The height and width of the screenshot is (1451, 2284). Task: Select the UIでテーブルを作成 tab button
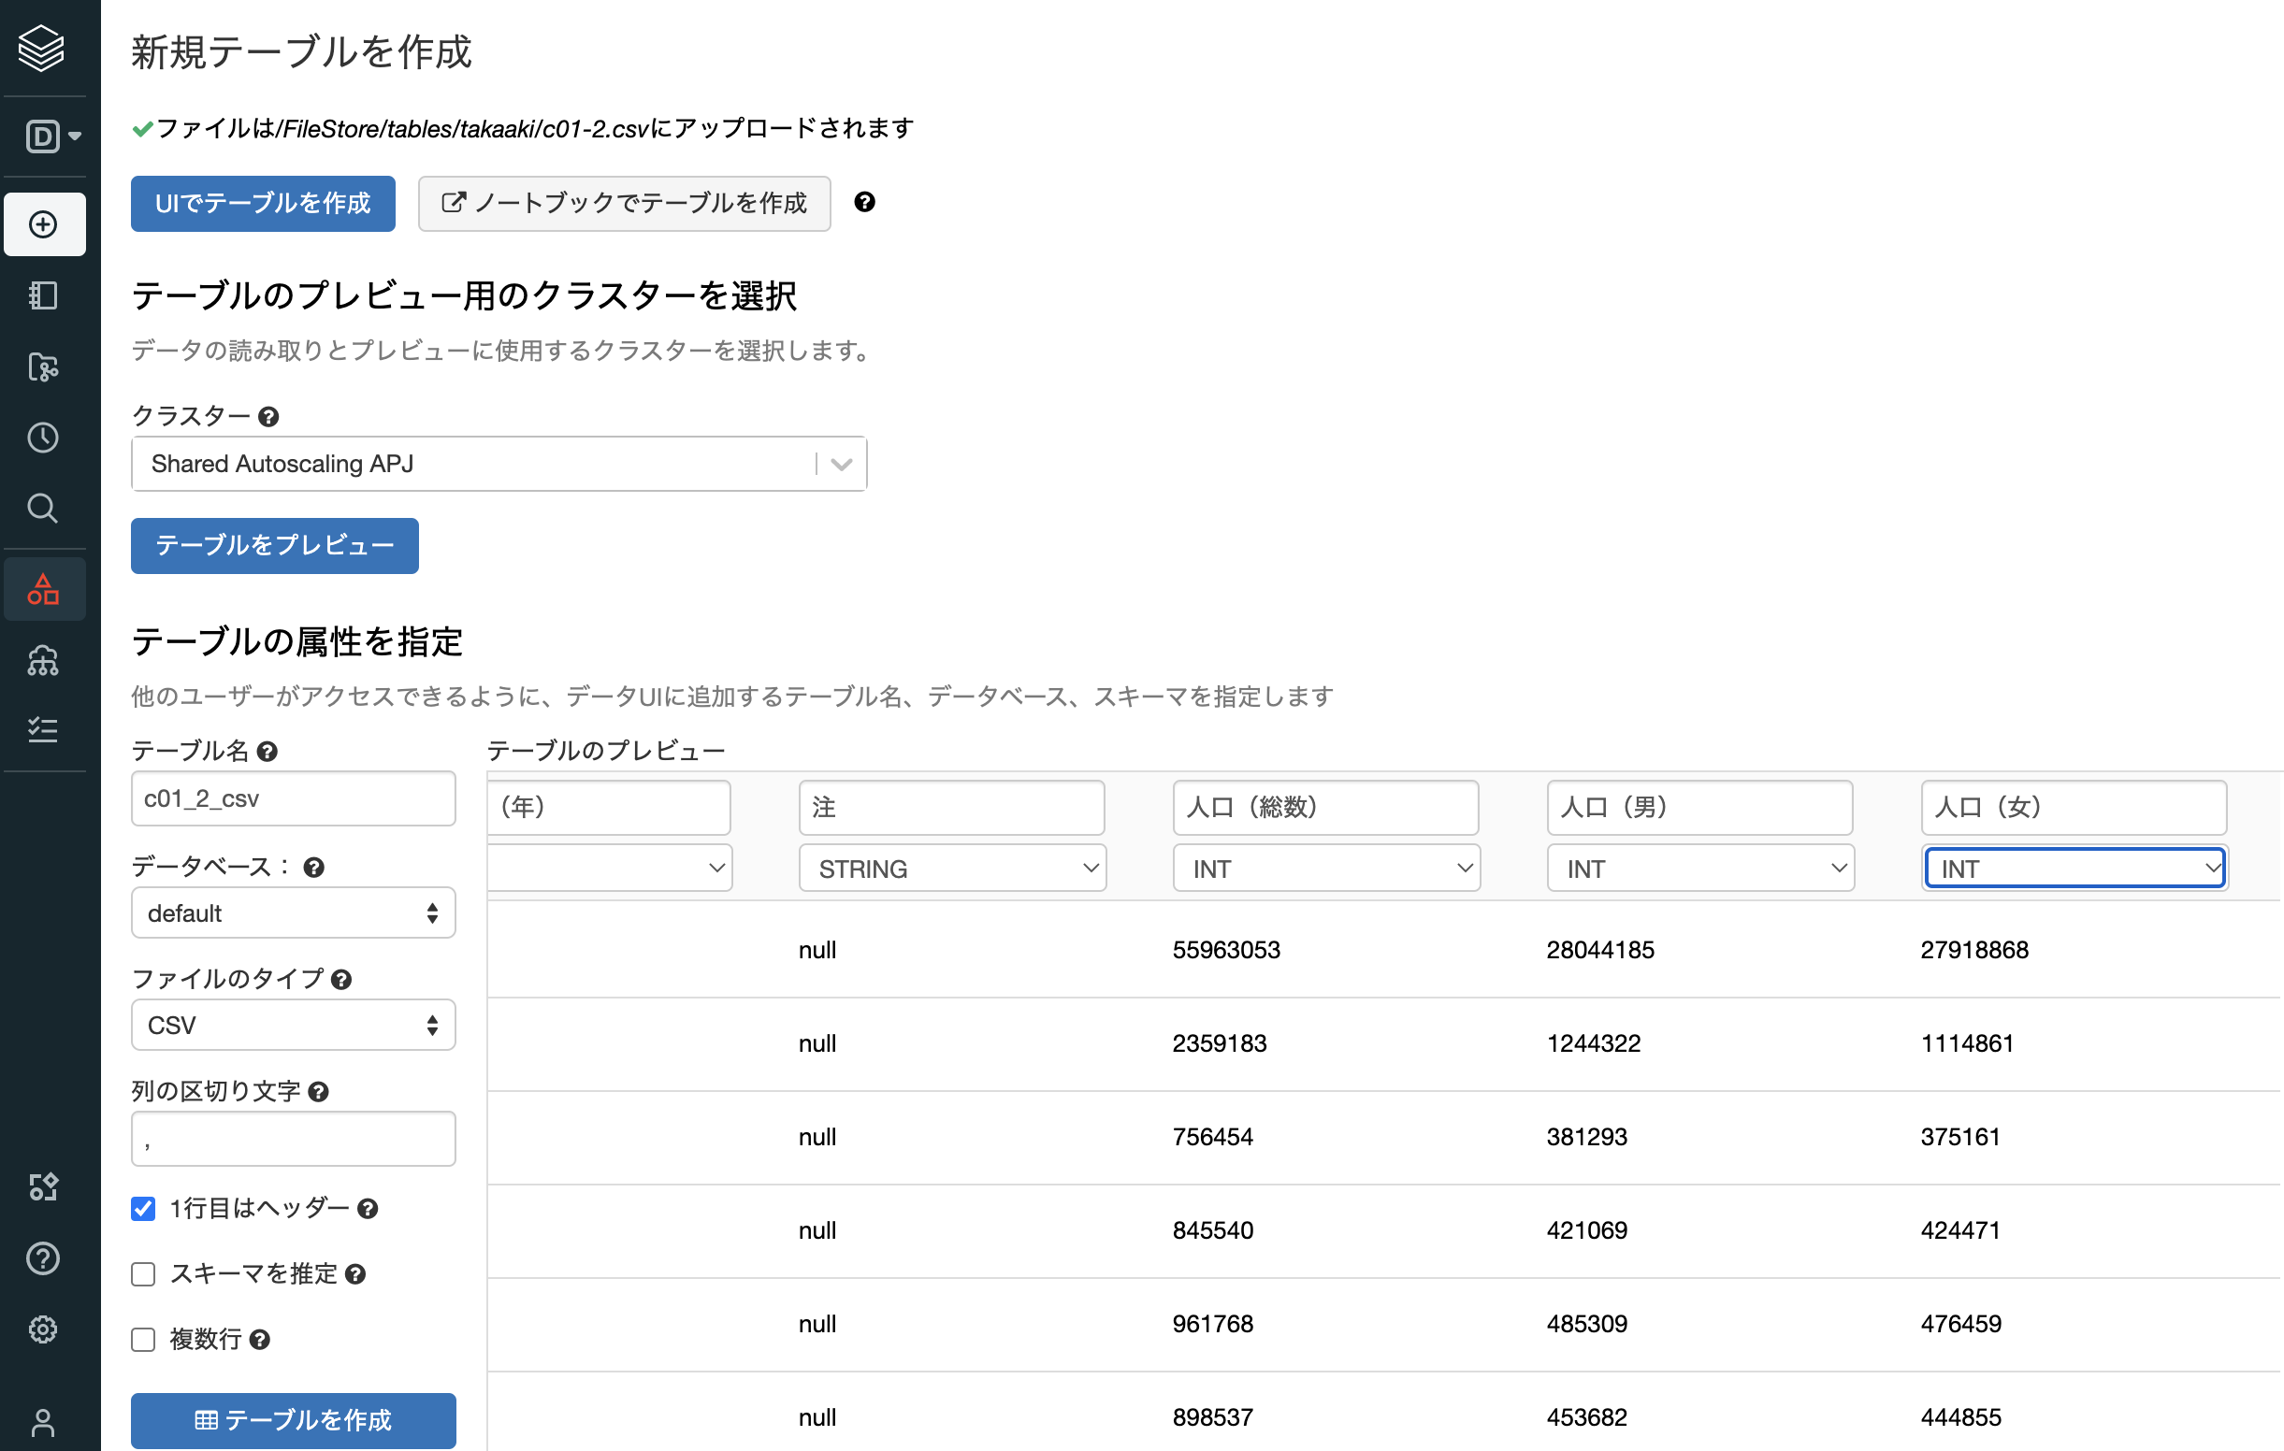[263, 203]
